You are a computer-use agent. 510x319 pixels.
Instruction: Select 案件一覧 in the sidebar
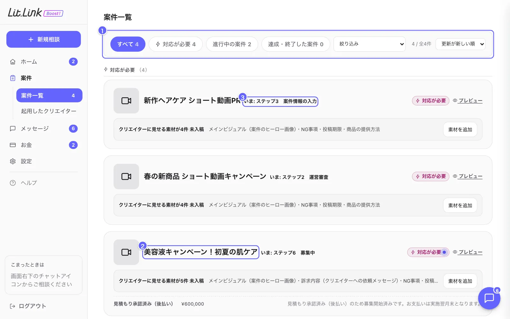click(49, 95)
